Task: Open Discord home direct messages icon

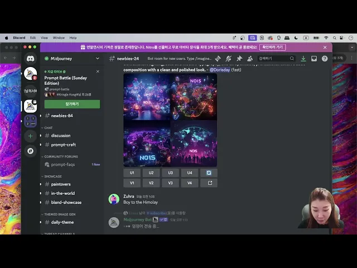Action: tap(30, 59)
